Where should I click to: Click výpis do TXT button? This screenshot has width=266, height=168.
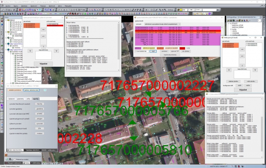pos(175,51)
